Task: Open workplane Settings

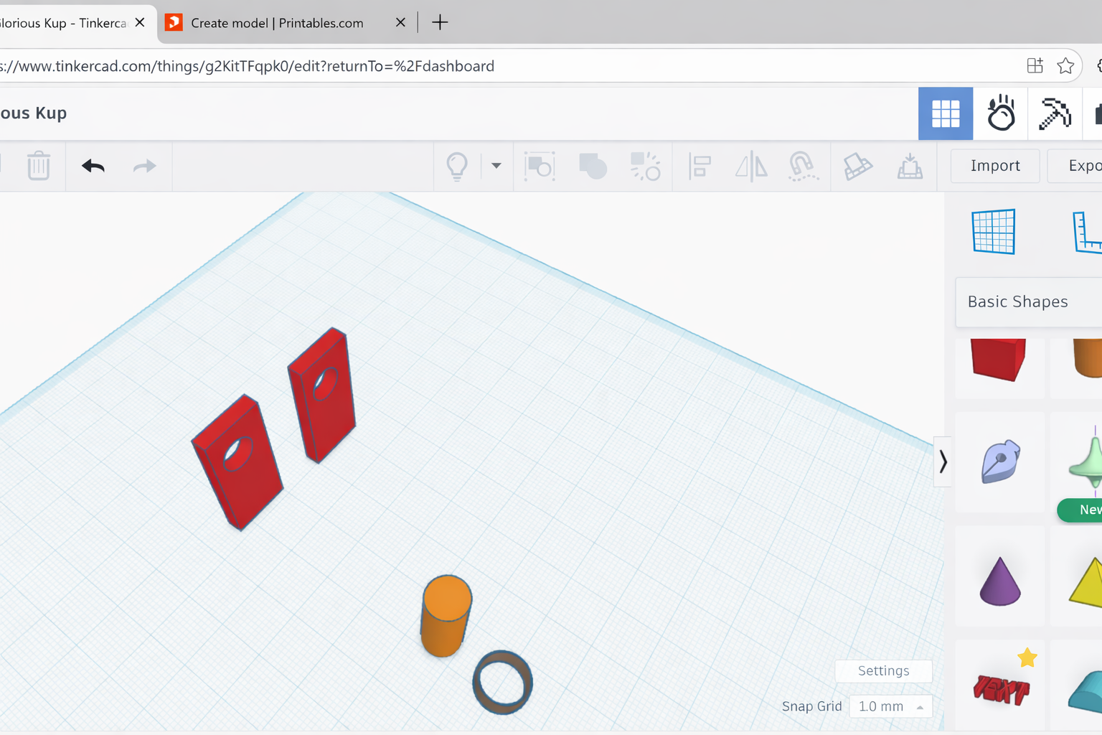Action: pos(884,670)
